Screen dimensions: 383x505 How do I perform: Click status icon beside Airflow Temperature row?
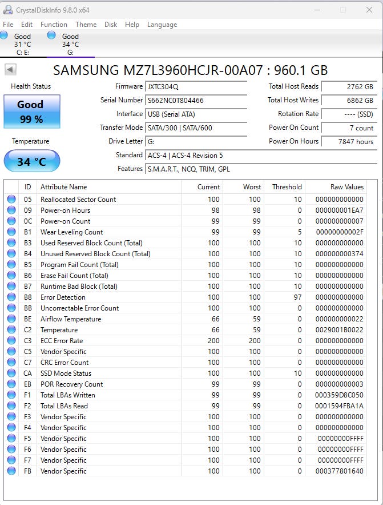coord(11,319)
